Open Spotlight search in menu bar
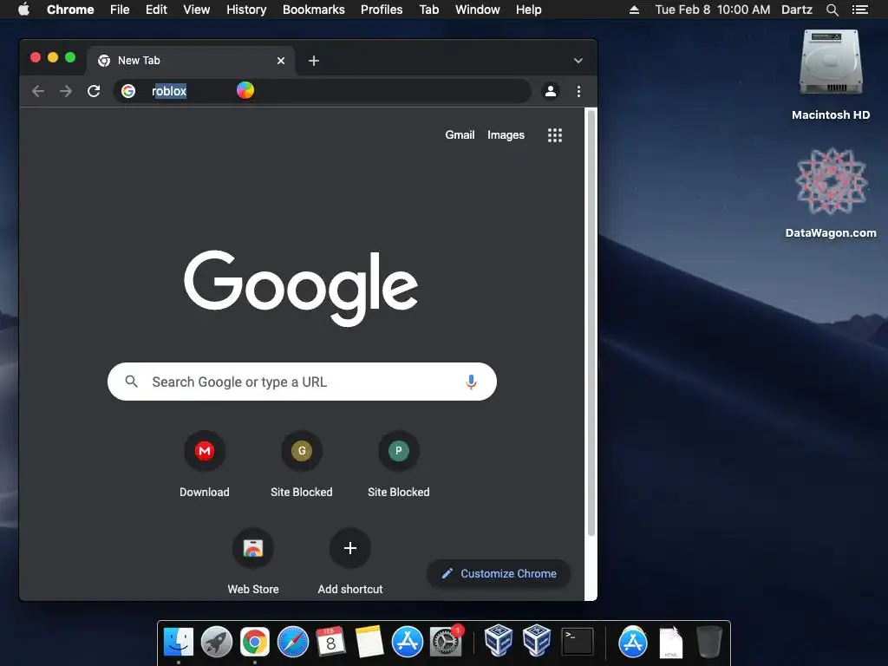This screenshot has height=666, width=888. click(x=832, y=10)
